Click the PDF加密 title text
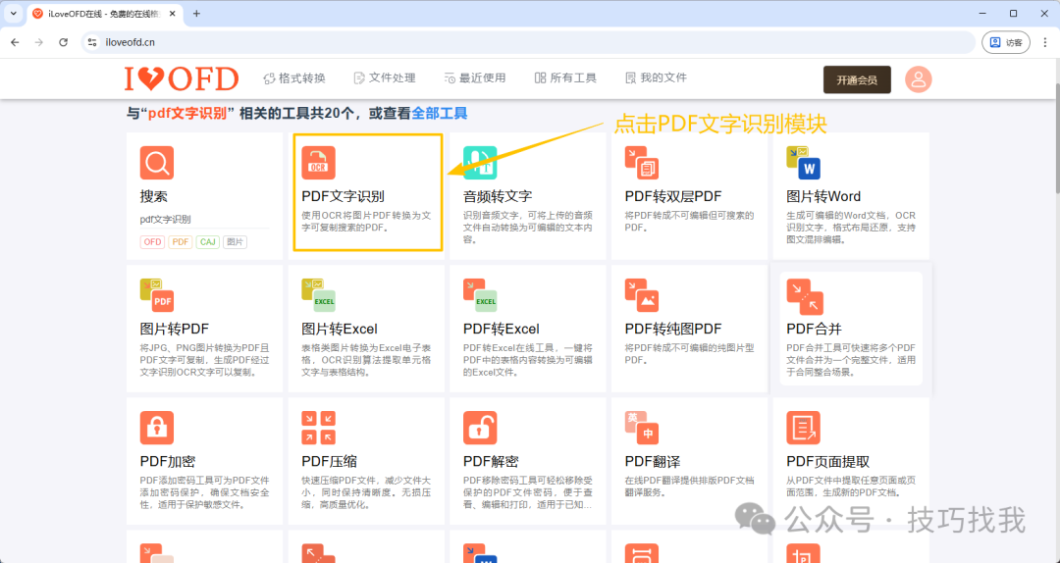Screen dimensions: 1060x563 pos(168,462)
